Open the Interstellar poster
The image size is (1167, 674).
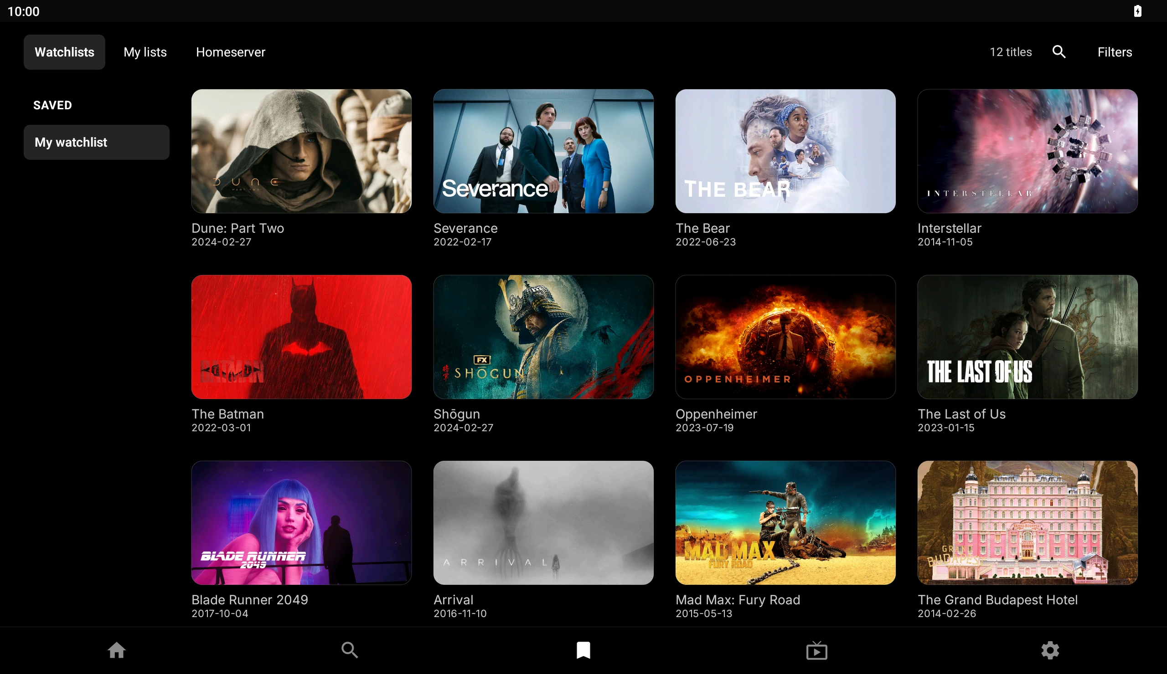1027,151
